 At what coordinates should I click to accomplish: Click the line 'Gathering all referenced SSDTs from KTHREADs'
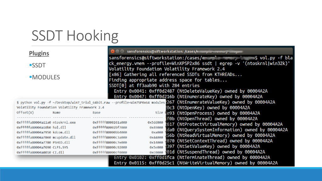(175, 74)
